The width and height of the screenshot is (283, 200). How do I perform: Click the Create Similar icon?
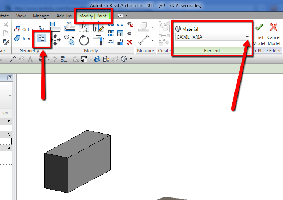[164, 40]
